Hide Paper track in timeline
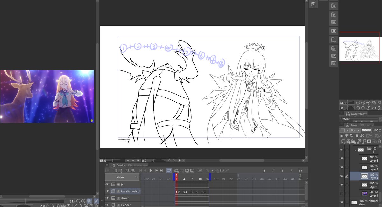The width and height of the screenshot is (382, 207). coord(107,205)
